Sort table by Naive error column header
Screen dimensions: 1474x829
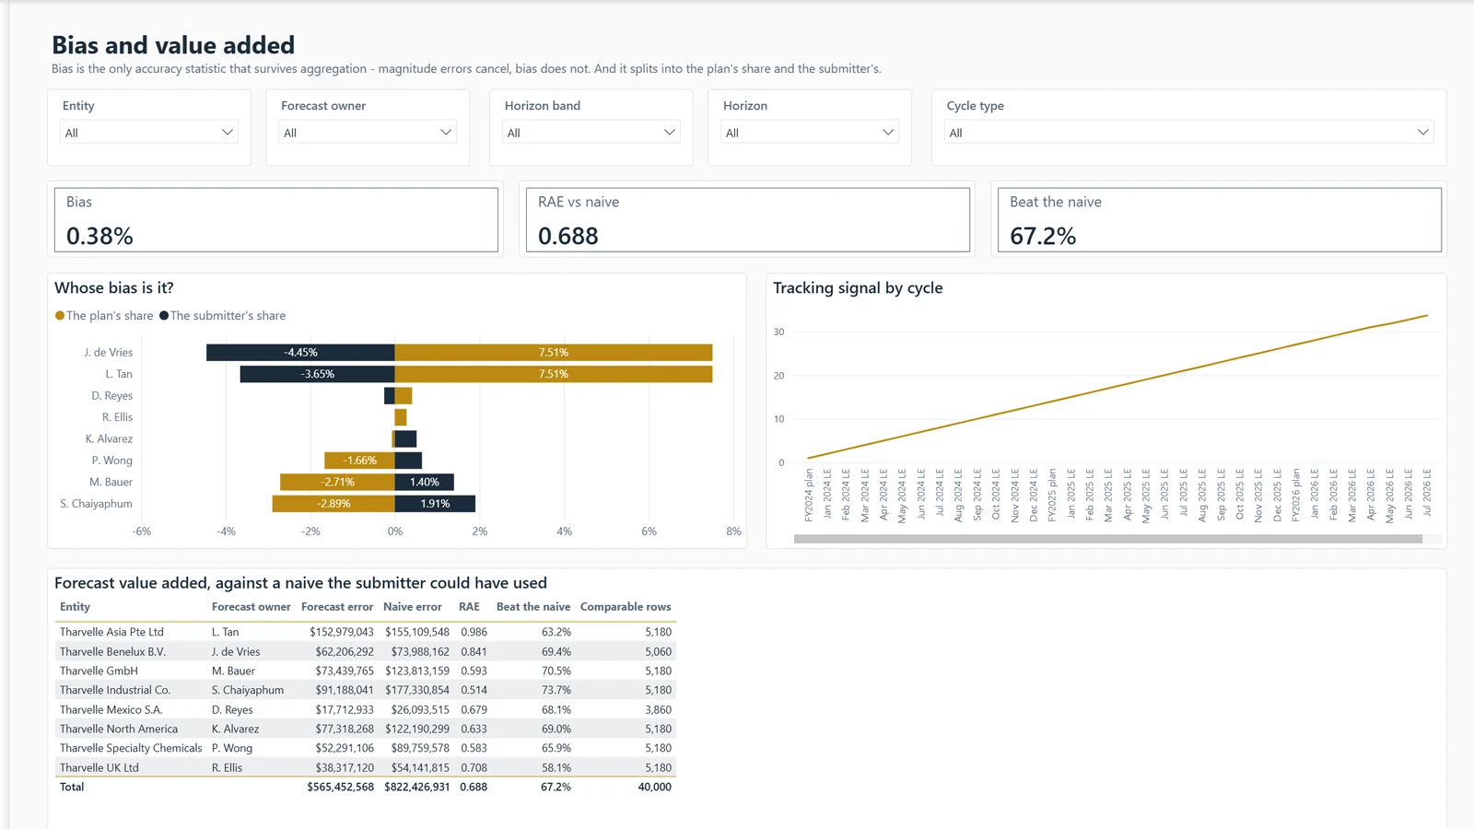click(413, 607)
